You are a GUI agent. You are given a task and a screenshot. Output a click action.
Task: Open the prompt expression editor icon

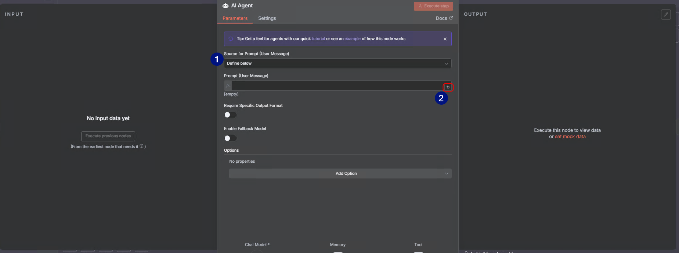448,87
